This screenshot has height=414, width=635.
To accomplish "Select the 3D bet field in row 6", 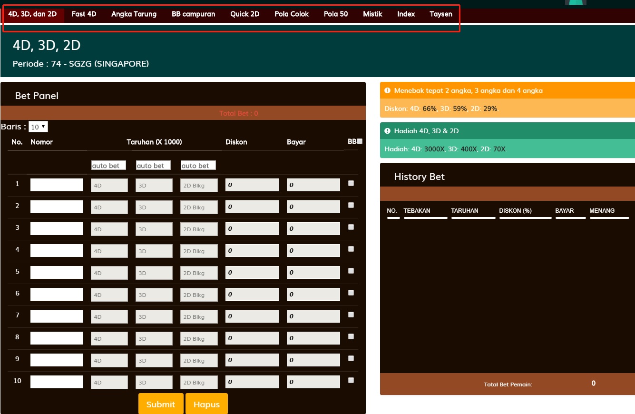I will tap(154, 295).
